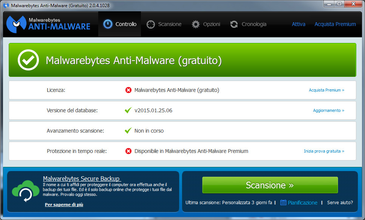Click the Versione del database: label

(72, 110)
